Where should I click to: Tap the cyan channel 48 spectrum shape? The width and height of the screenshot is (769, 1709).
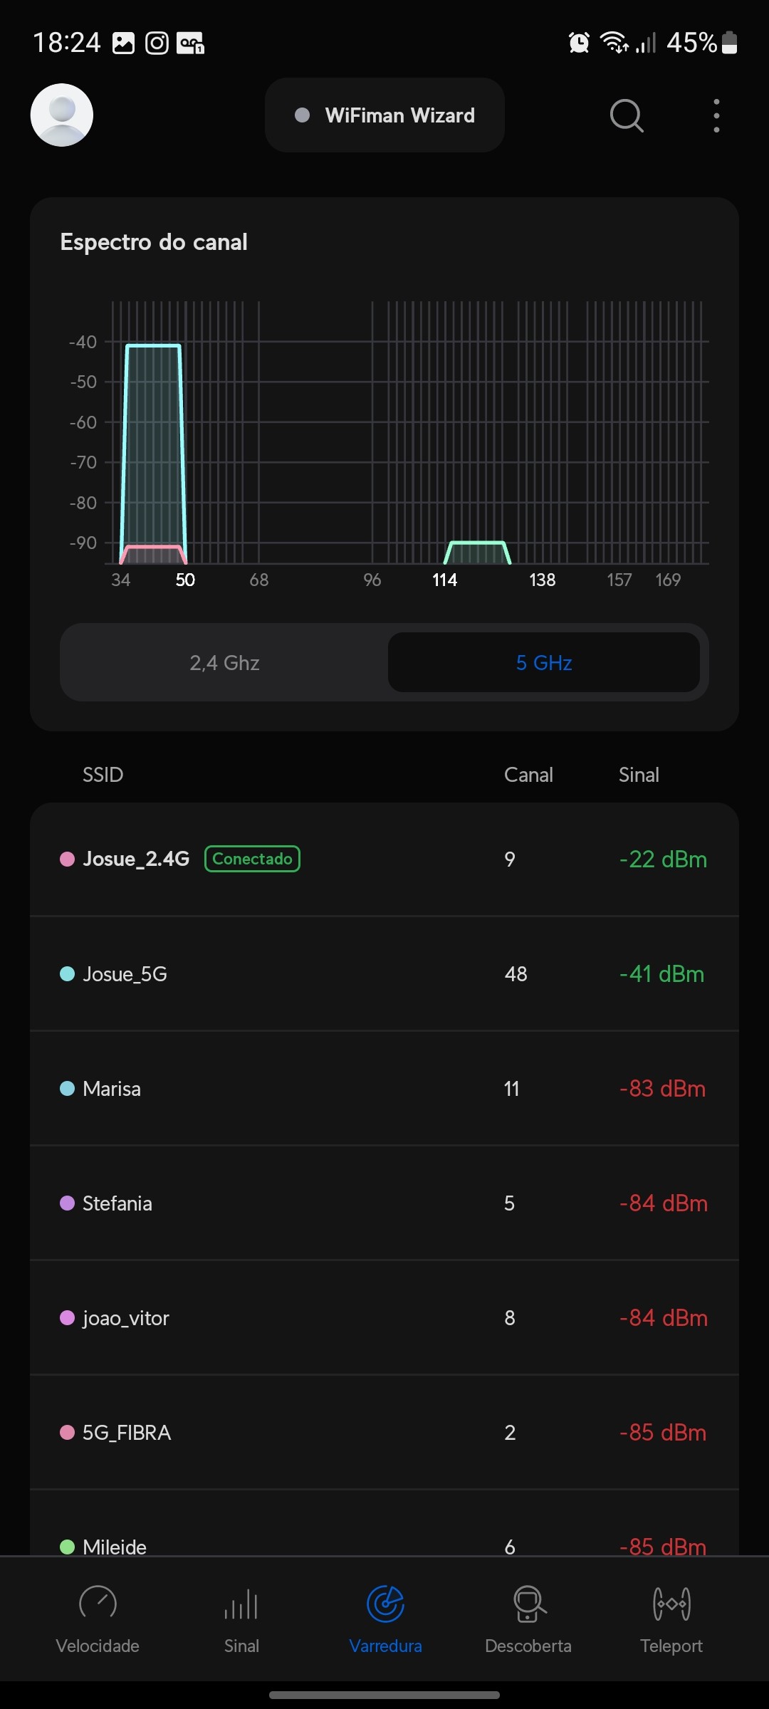tap(153, 441)
